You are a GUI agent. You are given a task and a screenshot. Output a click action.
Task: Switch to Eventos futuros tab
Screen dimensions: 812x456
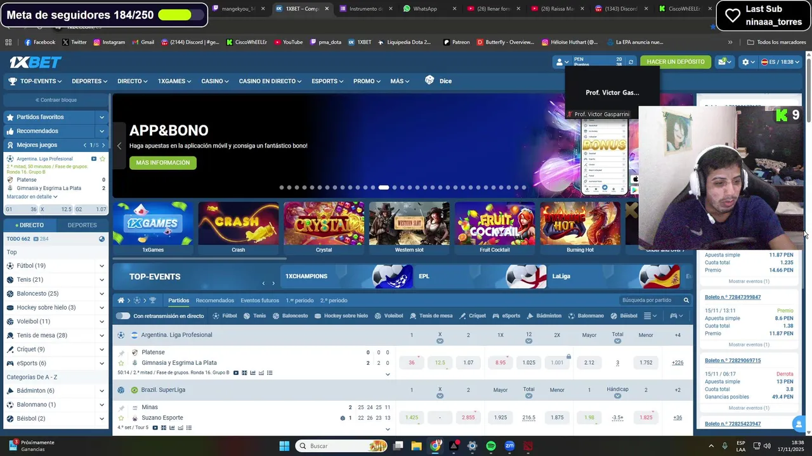(x=259, y=300)
